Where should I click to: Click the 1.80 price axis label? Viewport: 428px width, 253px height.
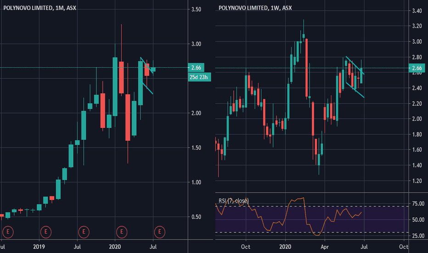[x=417, y=134]
